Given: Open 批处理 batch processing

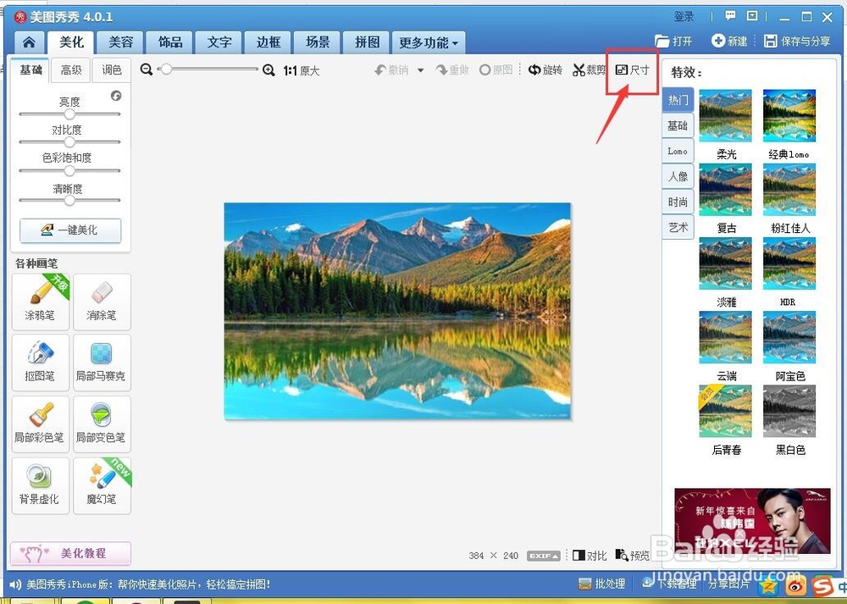Looking at the screenshot, I should (601, 584).
